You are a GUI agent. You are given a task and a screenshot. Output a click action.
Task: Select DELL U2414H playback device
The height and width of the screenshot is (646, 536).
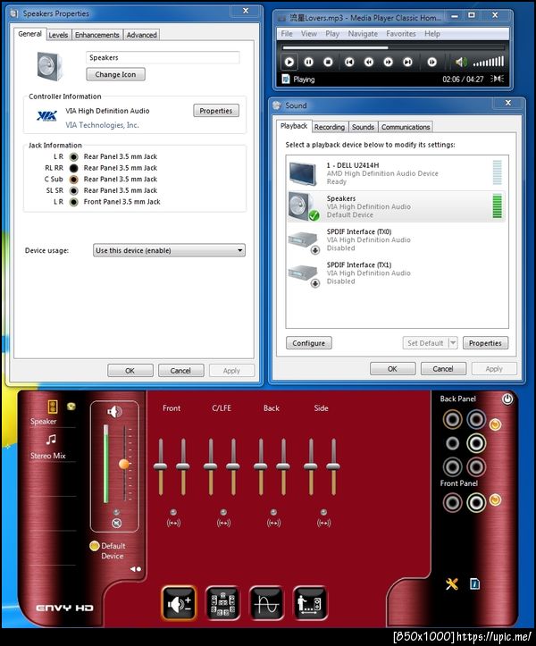point(397,173)
